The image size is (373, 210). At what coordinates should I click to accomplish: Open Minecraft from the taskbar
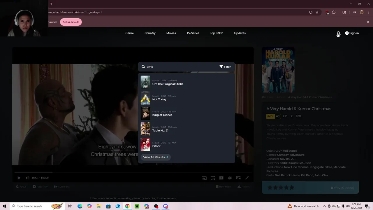pyautogui.click(x=137, y=206)
